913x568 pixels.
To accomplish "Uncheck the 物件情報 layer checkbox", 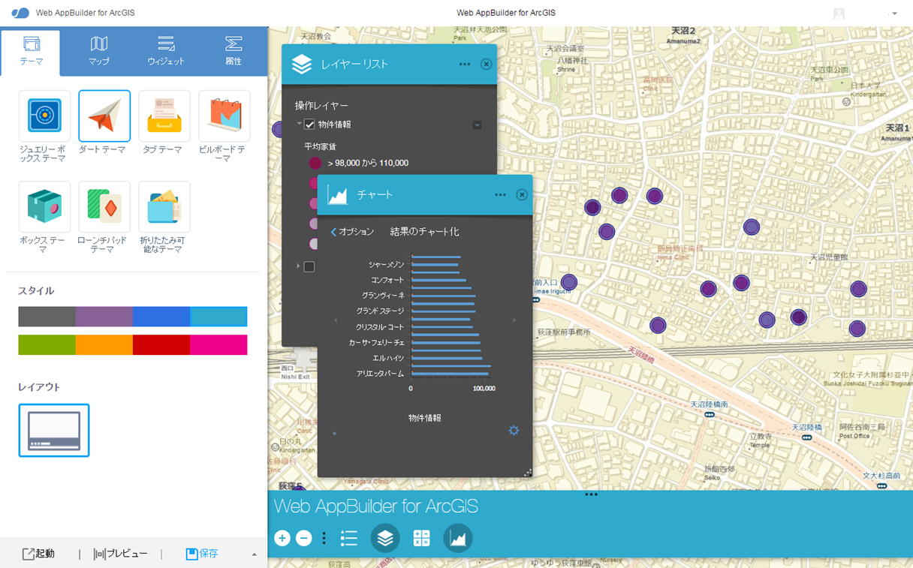I will tap(309, 125).
